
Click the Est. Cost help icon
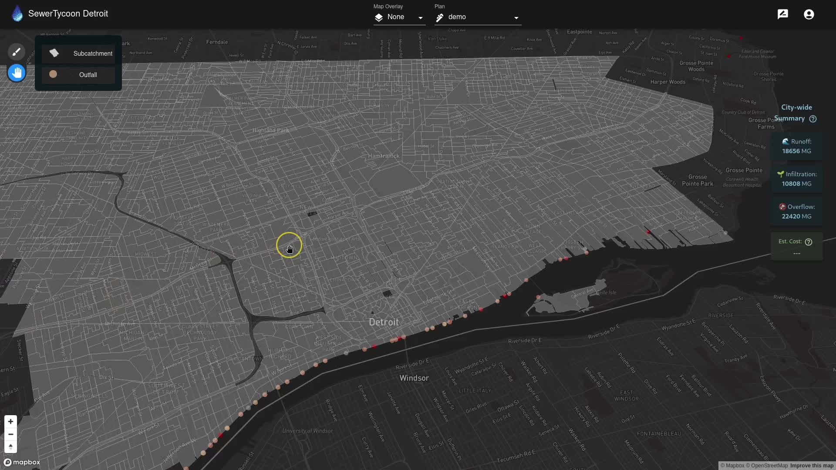809,242
